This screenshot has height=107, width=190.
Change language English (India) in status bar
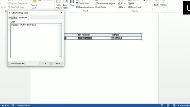[23, 105]
